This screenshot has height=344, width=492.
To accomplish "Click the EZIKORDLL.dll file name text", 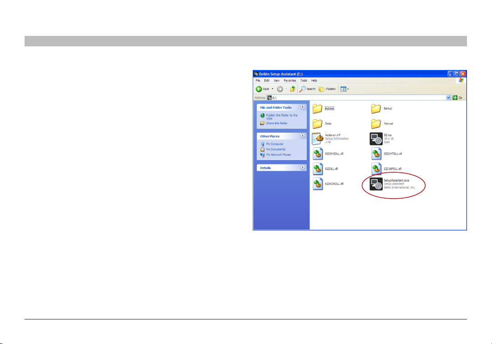I will (x=334, y=184).
